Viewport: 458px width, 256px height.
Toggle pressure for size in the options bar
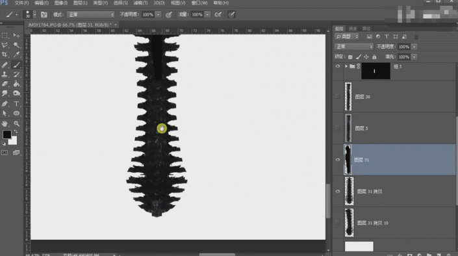pyautogui.click(x=231, y=14)
